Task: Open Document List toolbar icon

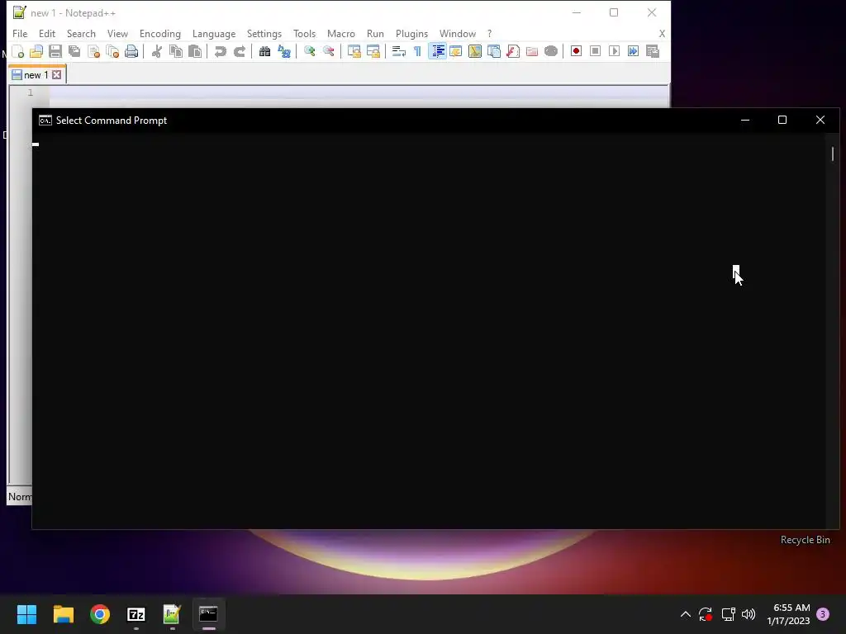Action: [494, 51]
